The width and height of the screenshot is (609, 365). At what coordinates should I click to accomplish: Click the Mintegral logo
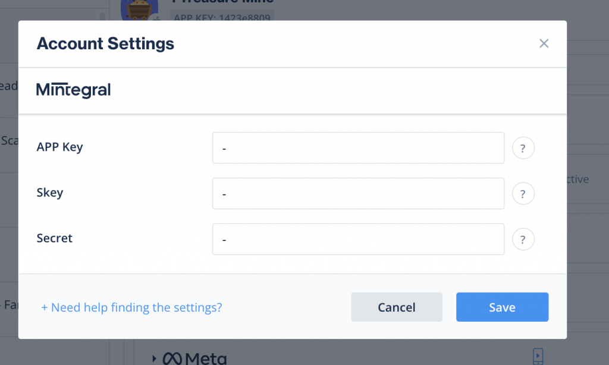point(73,90)
